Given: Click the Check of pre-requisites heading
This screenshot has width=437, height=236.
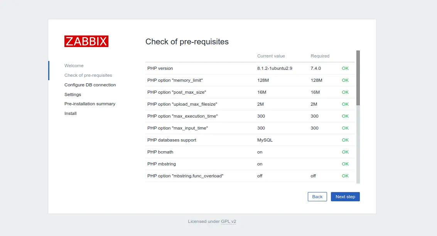Looking at the screenshot, I should point(187,42).
